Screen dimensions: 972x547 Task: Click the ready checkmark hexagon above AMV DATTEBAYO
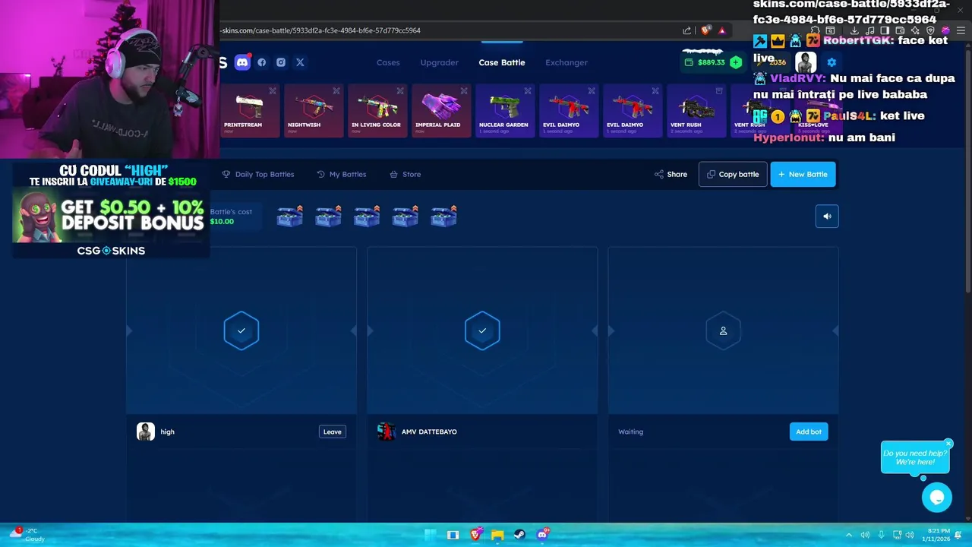tap(482, 330)
